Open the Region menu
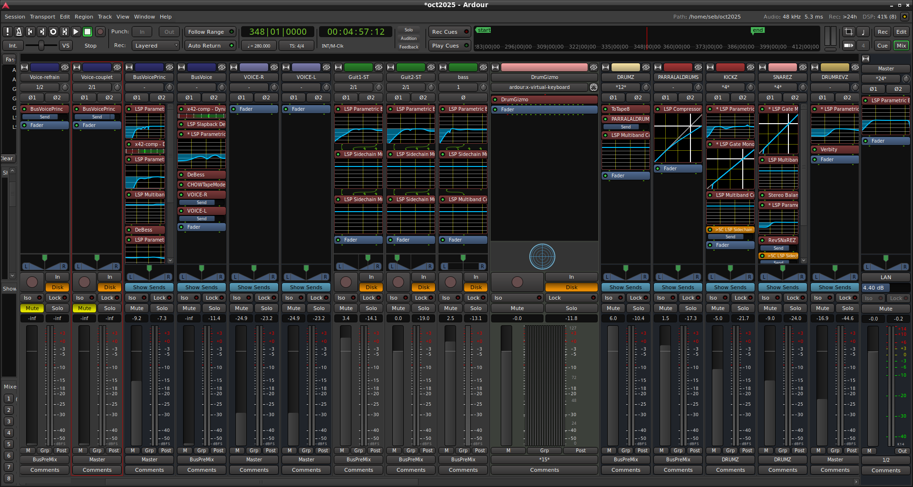The width and height of the screenshot is (913, 487). point(84,17)
